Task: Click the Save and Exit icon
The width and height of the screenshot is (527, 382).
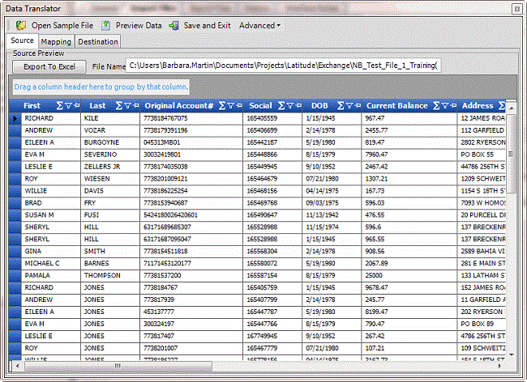Action: click(174, 25)
